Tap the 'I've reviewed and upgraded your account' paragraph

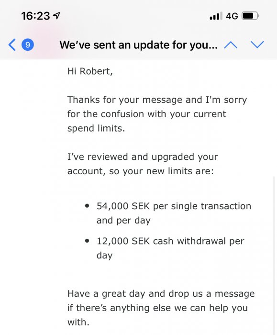(x=143, y=164)
